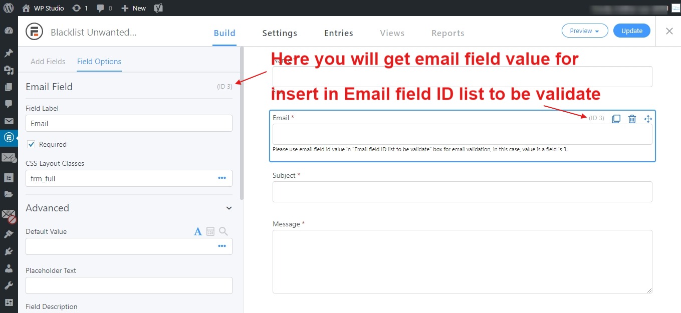Open Default Value options dots
681x313 pixels.
coord(222,246)
